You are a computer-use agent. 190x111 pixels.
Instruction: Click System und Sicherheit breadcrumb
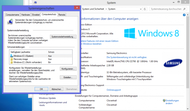(x=93, y=9)
